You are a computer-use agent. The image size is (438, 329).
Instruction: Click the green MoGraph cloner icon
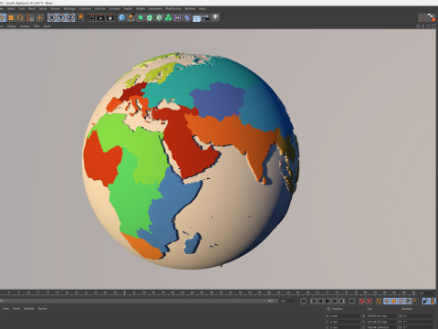click(x=159, y=17)
